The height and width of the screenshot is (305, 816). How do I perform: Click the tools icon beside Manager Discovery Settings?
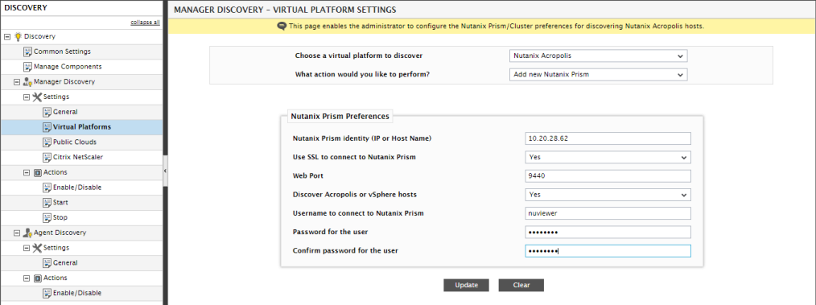point(37,97)
